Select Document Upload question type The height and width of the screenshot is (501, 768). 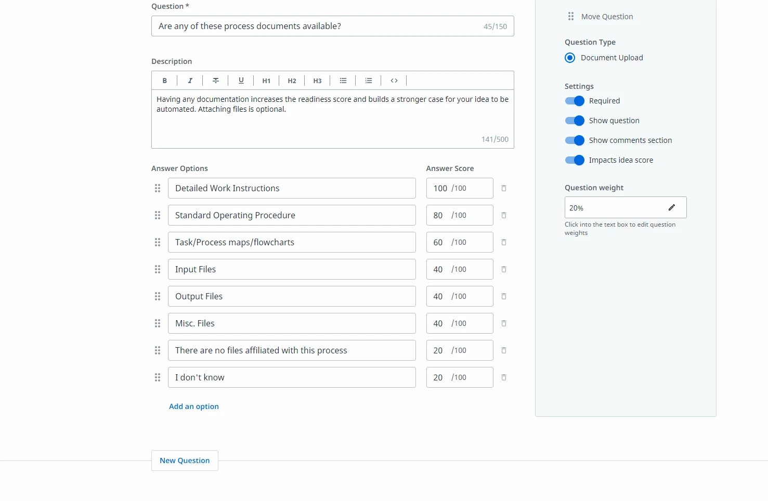(x=570, y=58)
